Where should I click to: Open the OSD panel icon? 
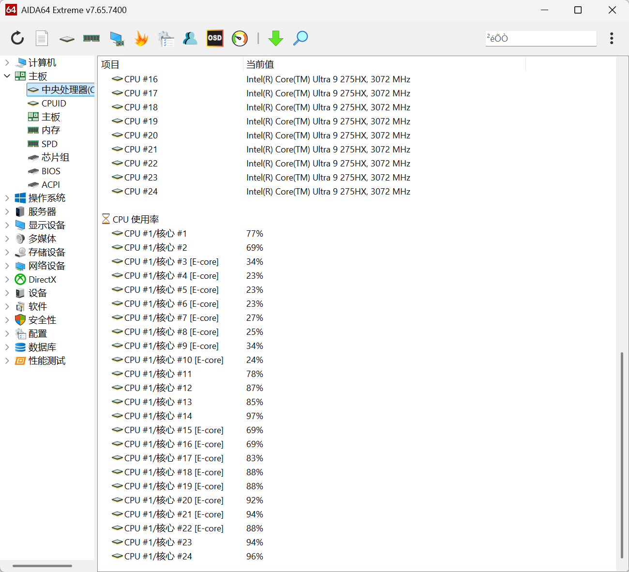click(215, 38)
